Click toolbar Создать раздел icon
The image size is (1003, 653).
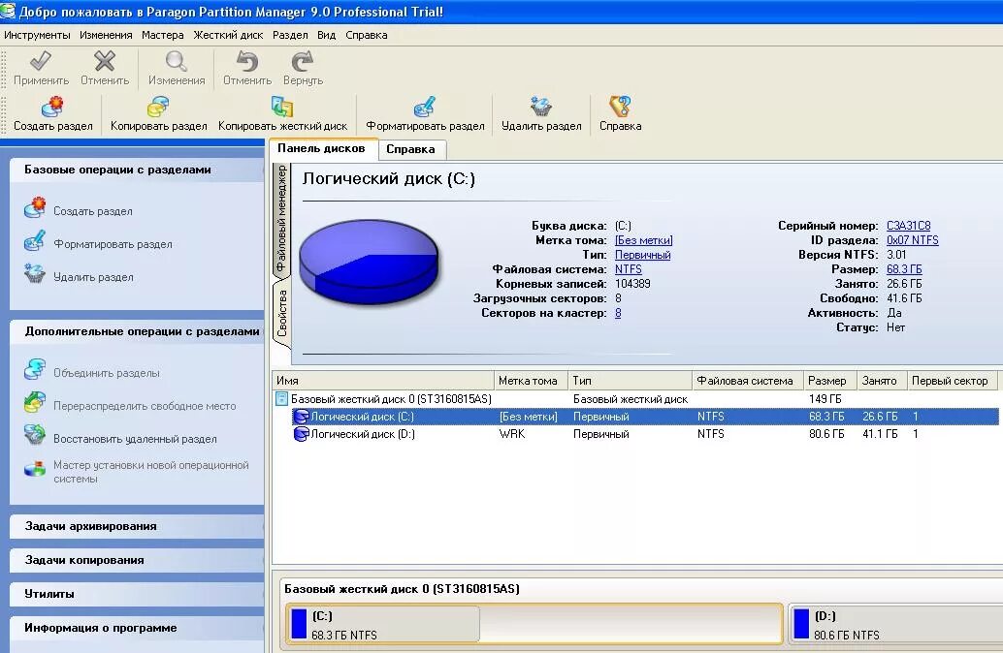click(x=52, y=107)
